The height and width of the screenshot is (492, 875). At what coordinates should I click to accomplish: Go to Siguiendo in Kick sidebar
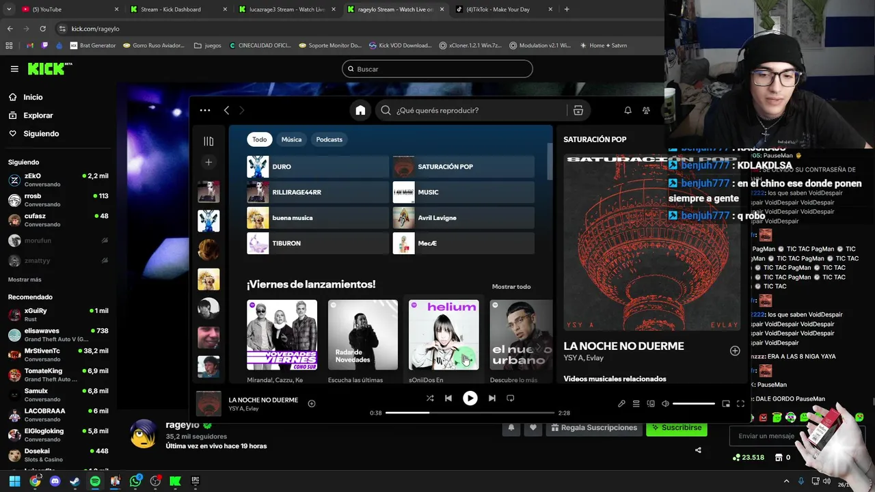tap(41, 134)
